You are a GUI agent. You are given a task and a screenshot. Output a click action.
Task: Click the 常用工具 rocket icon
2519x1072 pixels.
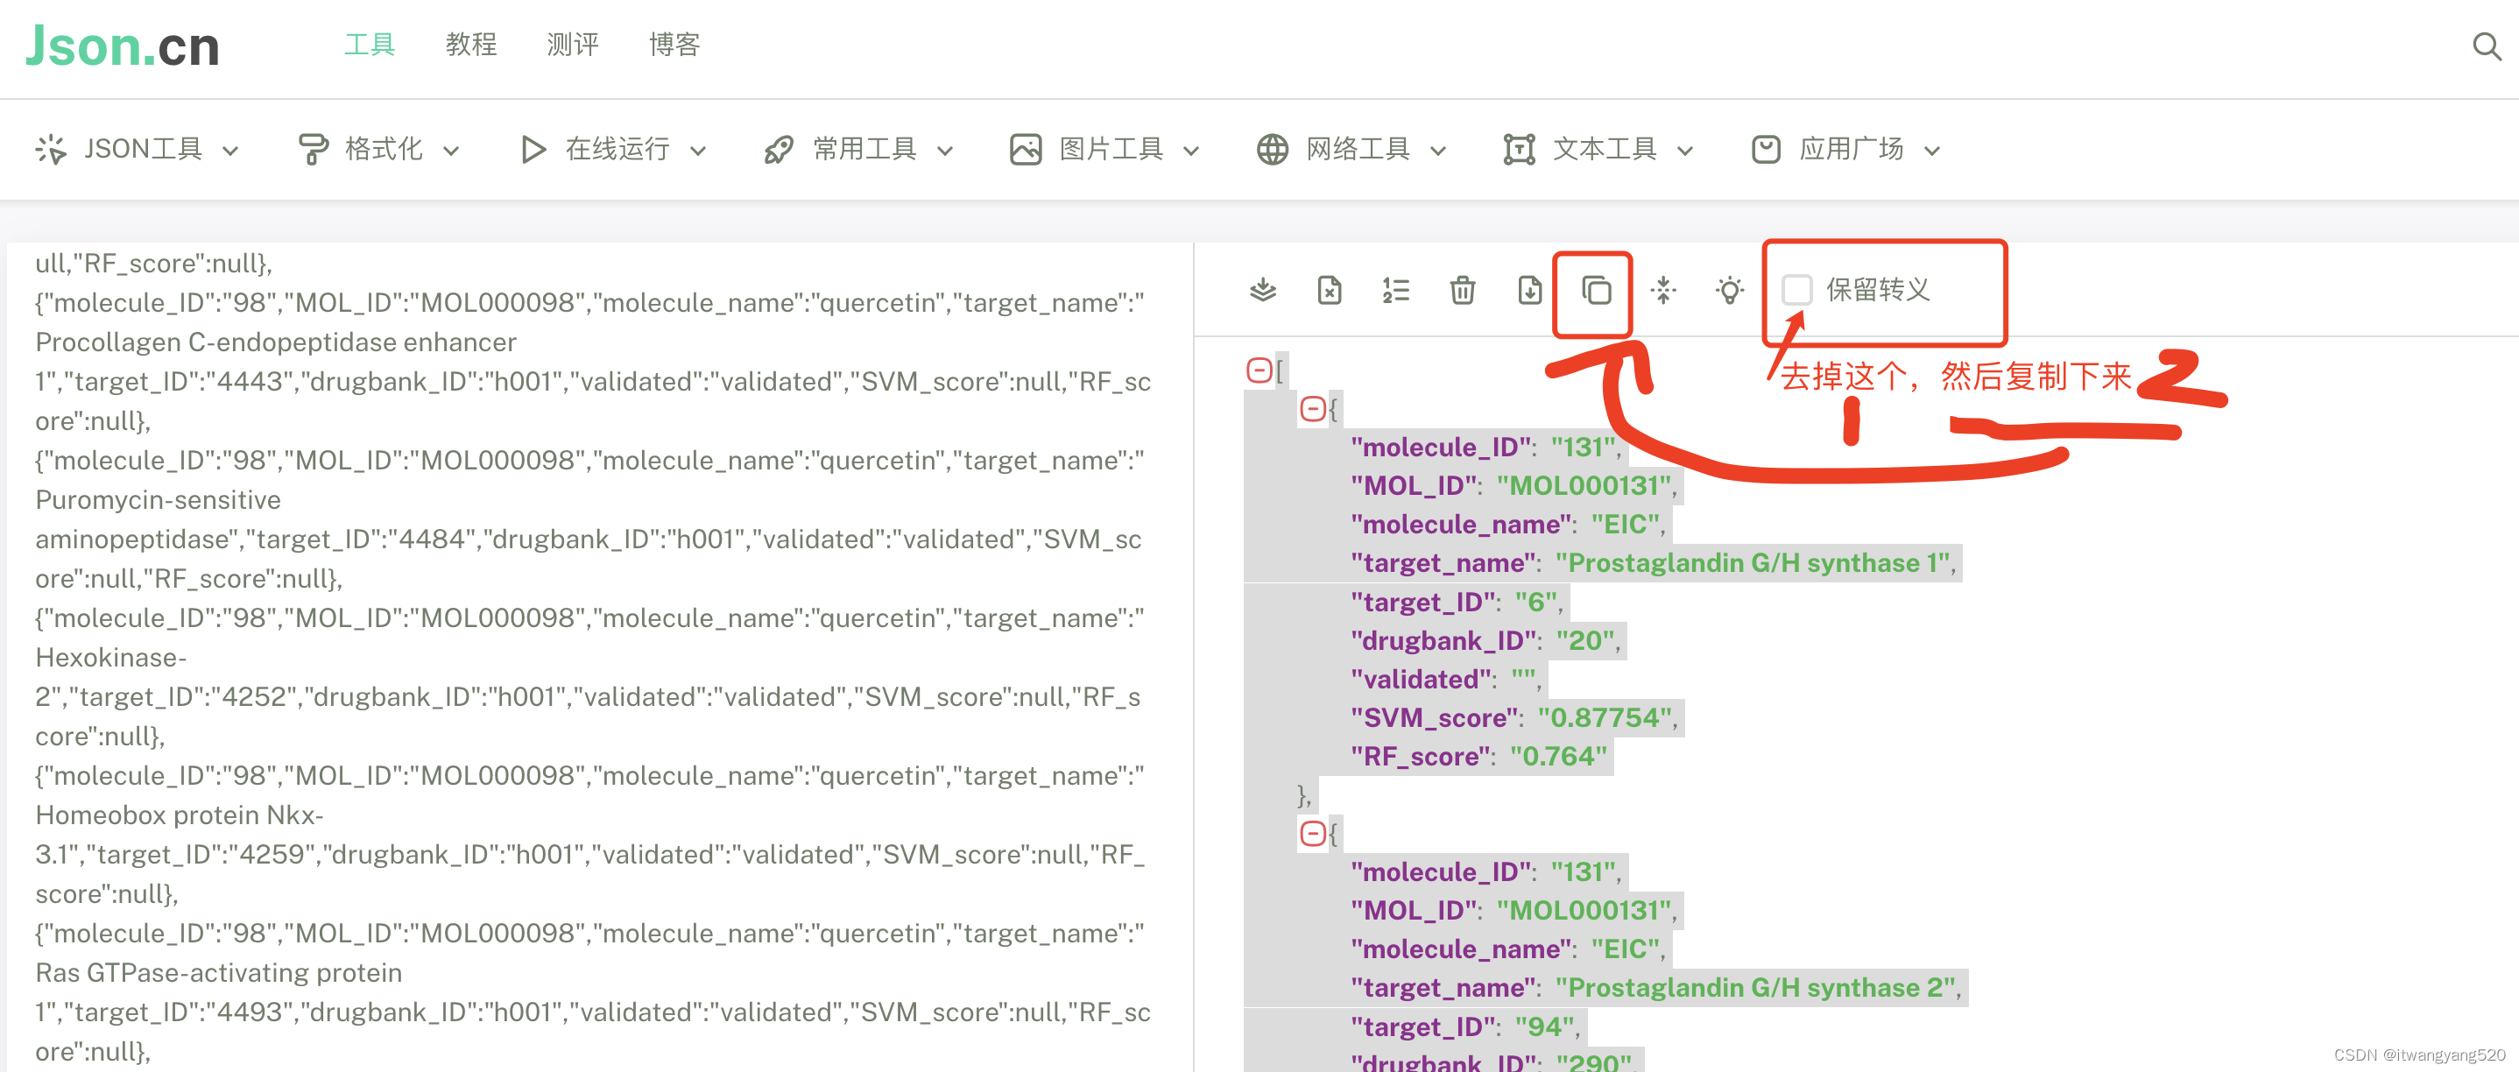[x=779, y=150]
